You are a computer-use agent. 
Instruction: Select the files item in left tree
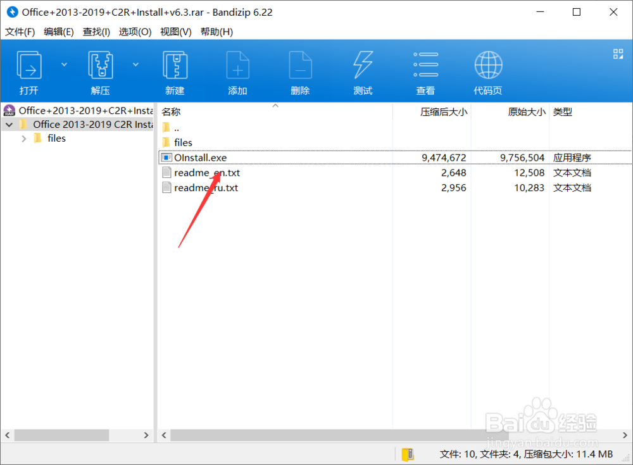(56, 138)
